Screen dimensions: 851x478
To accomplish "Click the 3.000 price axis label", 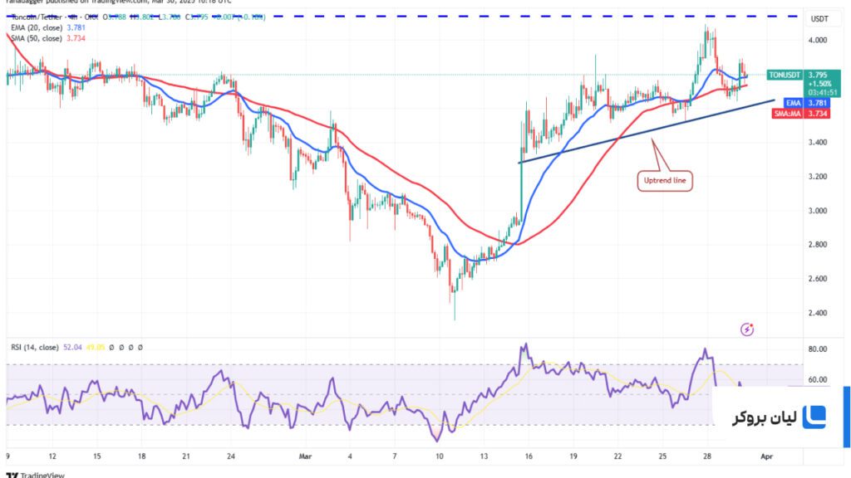I will coord(818,211).
